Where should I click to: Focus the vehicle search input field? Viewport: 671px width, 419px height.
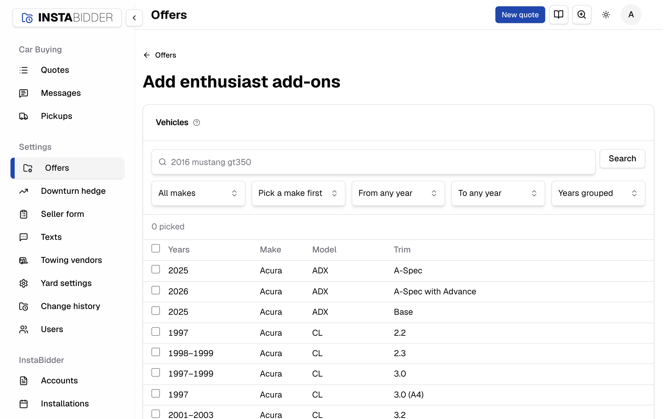pos(373,162)
